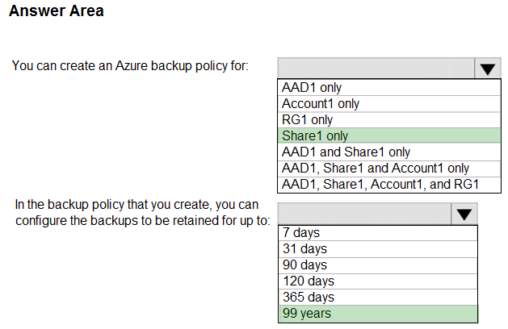Click the 'You can create an Azure backup policy for' label

point(130,66)
